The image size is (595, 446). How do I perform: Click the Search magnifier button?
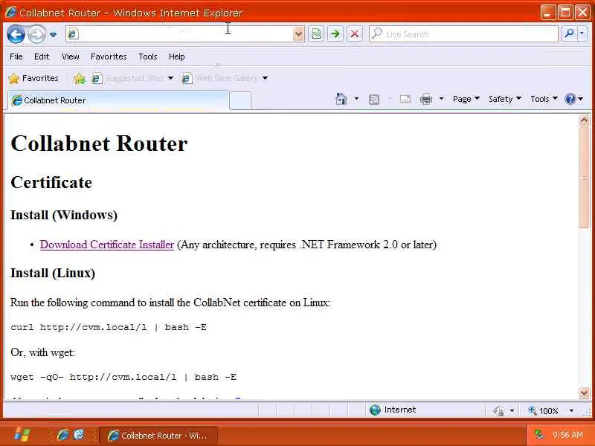pyautogui.click(x=569, y=33)
